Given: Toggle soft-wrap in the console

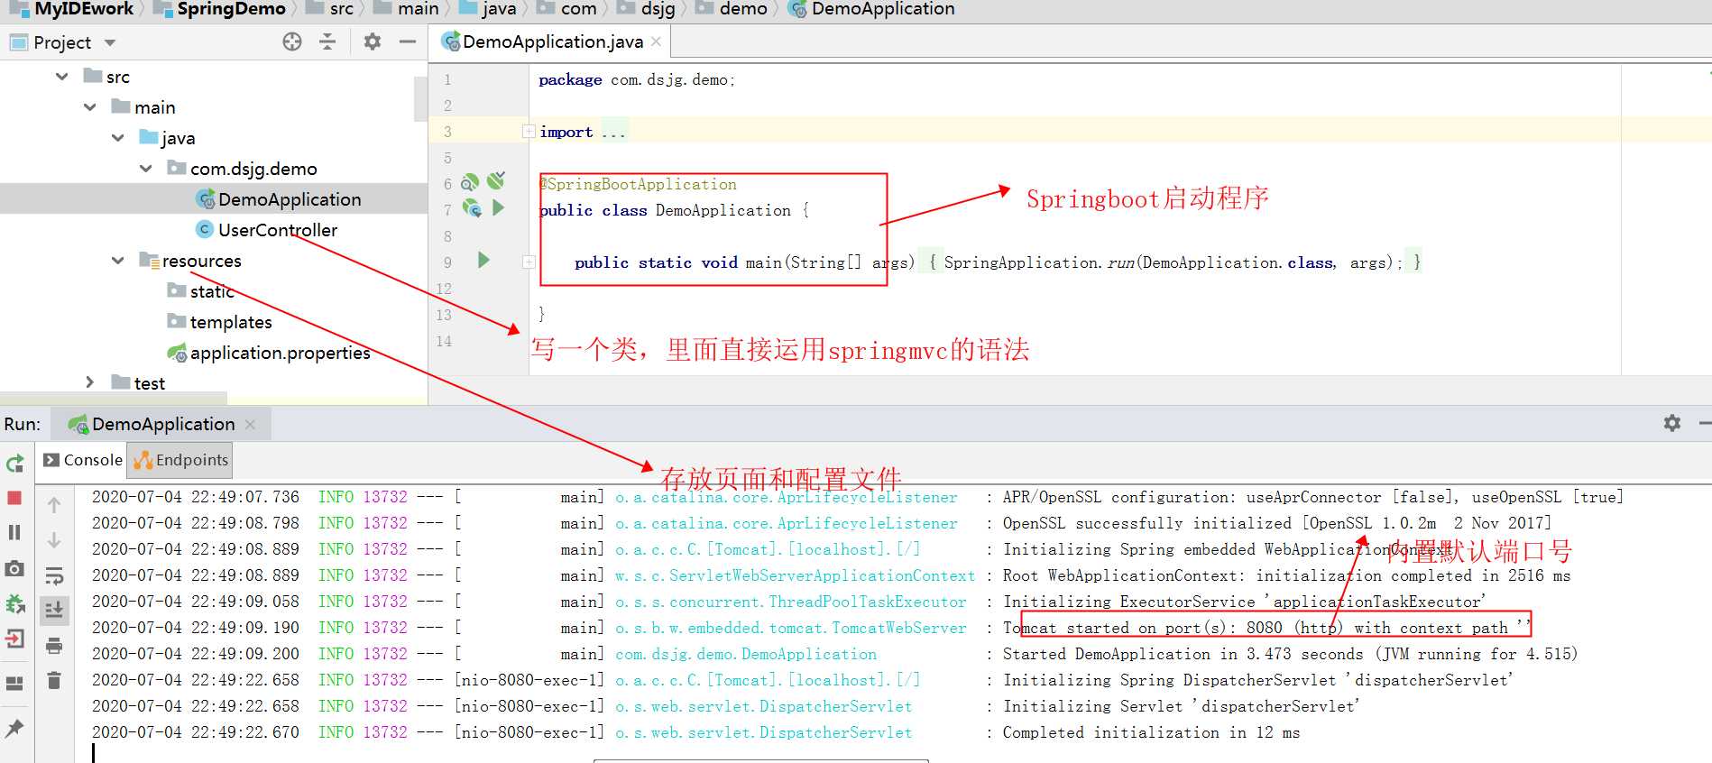Looking at the screenshot, I should (x=54, y=575).
